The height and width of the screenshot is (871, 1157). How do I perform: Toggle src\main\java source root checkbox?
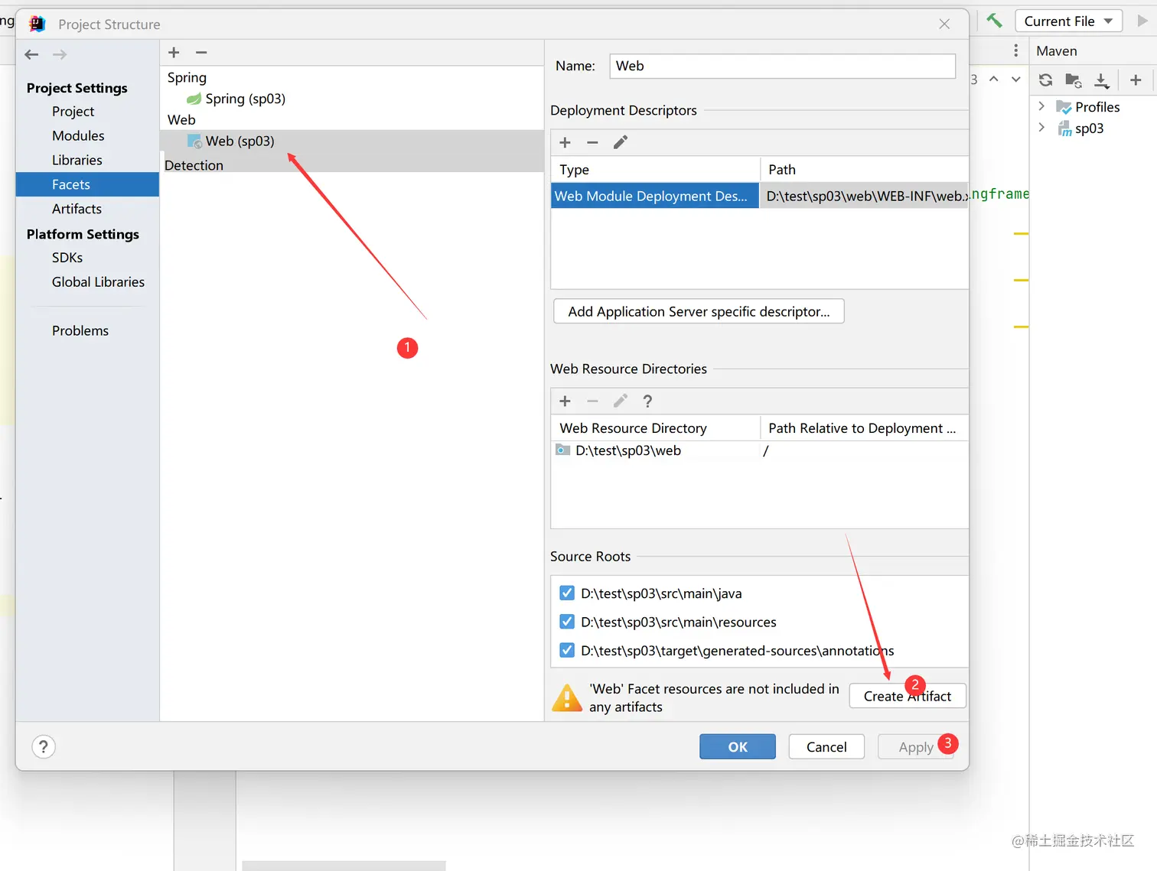pyautogui.click(x=567, y=593)
